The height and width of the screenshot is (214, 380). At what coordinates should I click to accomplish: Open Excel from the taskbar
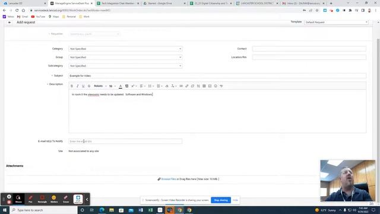[x=150, y=210]
